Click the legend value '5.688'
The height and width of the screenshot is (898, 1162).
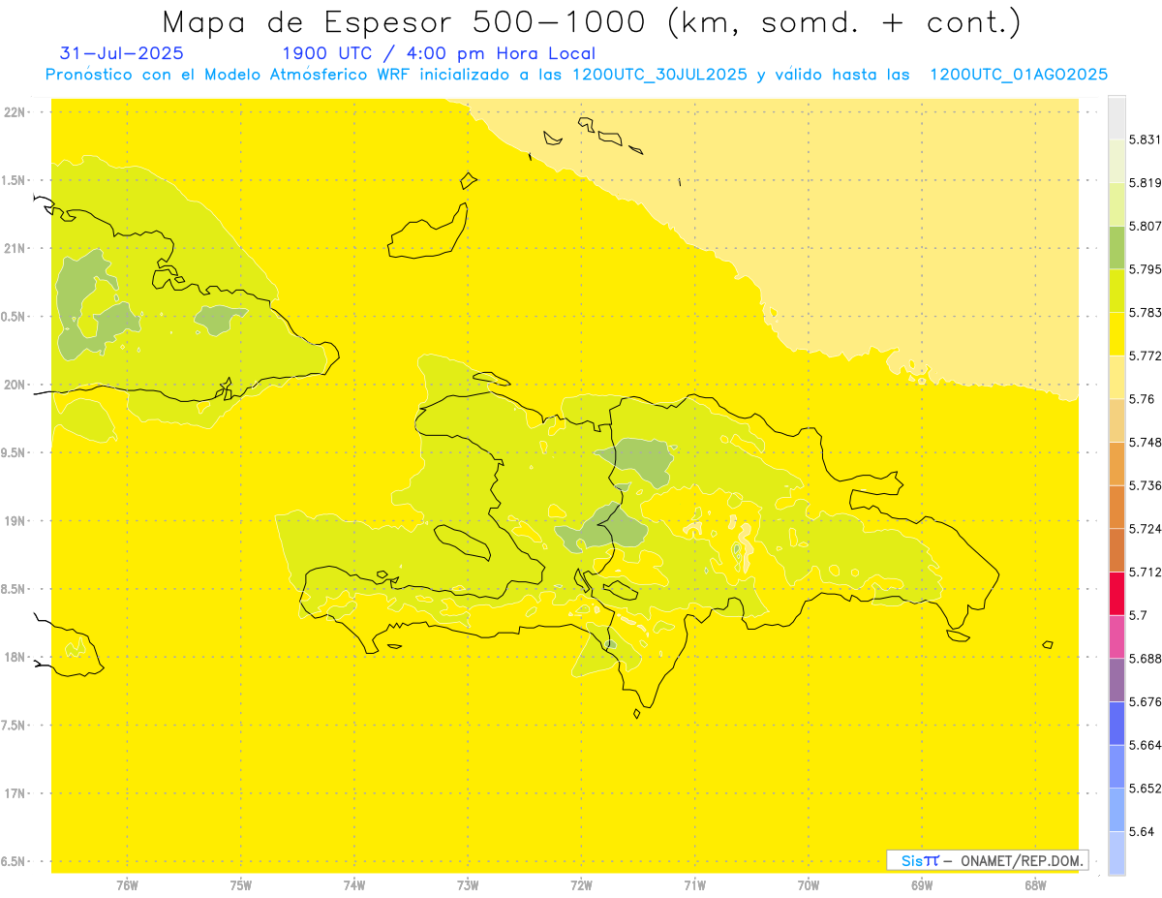pos(1146,659)
